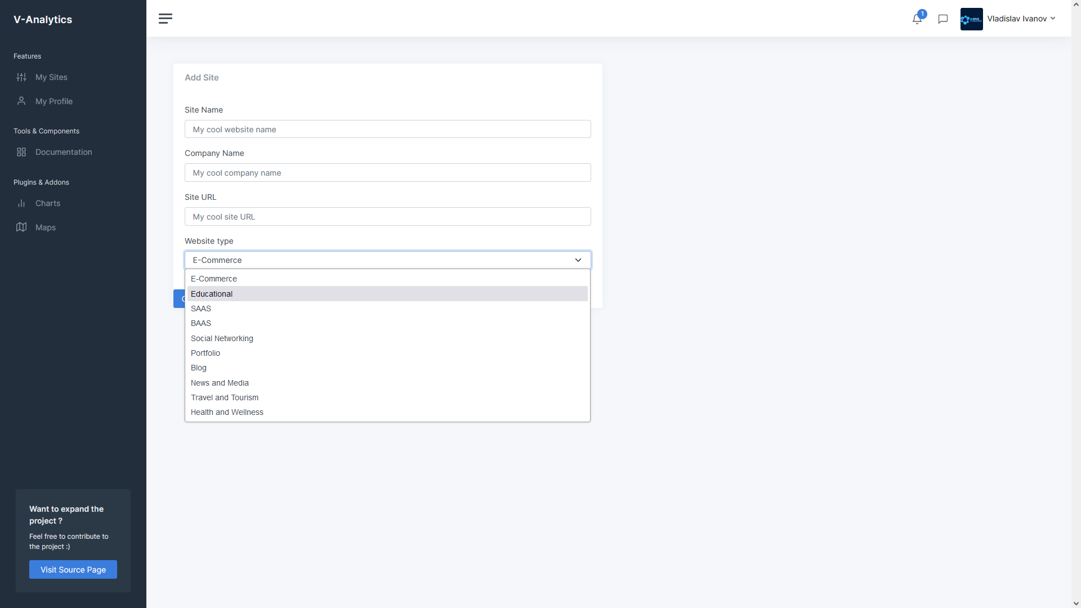The height and width of the screenshot is (608, 1081).
Task: Choose Travel and Tourism option
Action: tap(225, 397)
